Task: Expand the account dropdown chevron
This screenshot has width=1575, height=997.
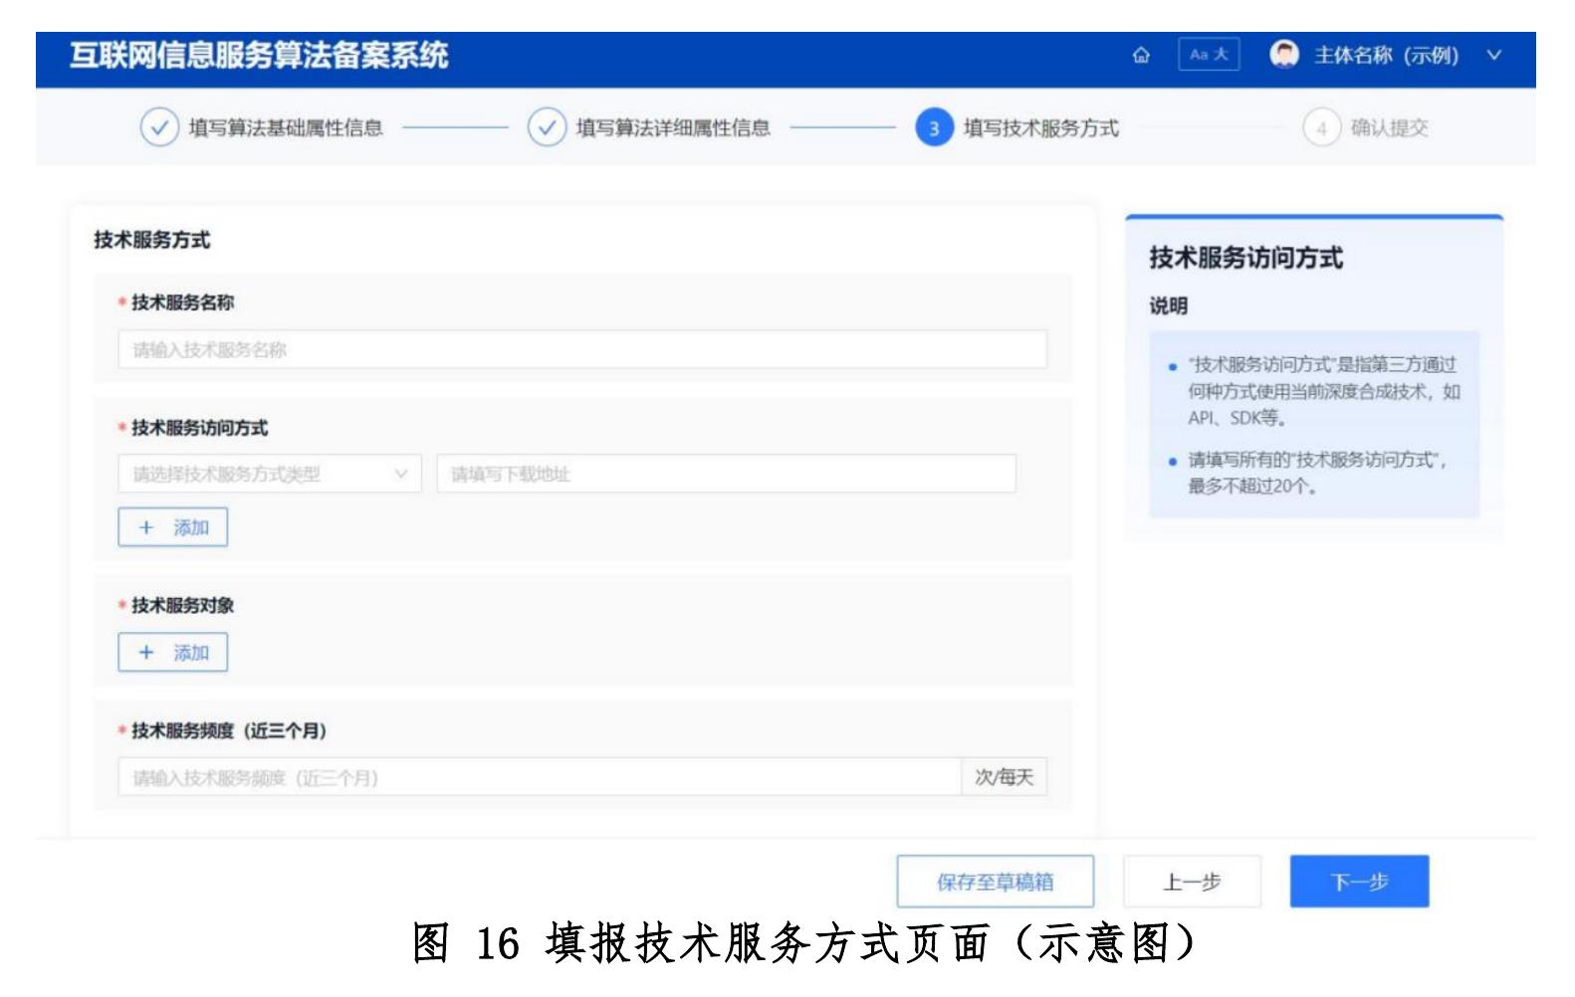Action: pos(1493,55)
